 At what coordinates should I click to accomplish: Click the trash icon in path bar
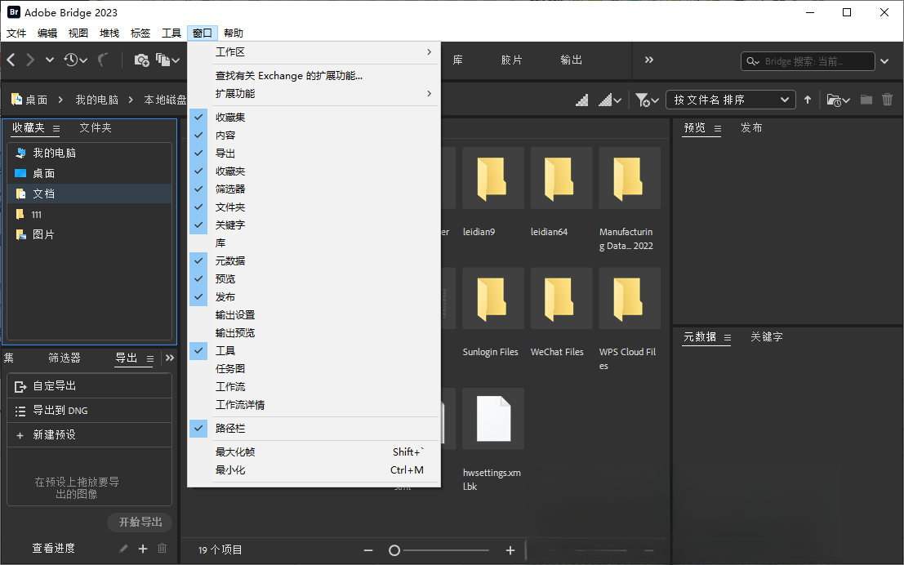(x=888, y=100)
